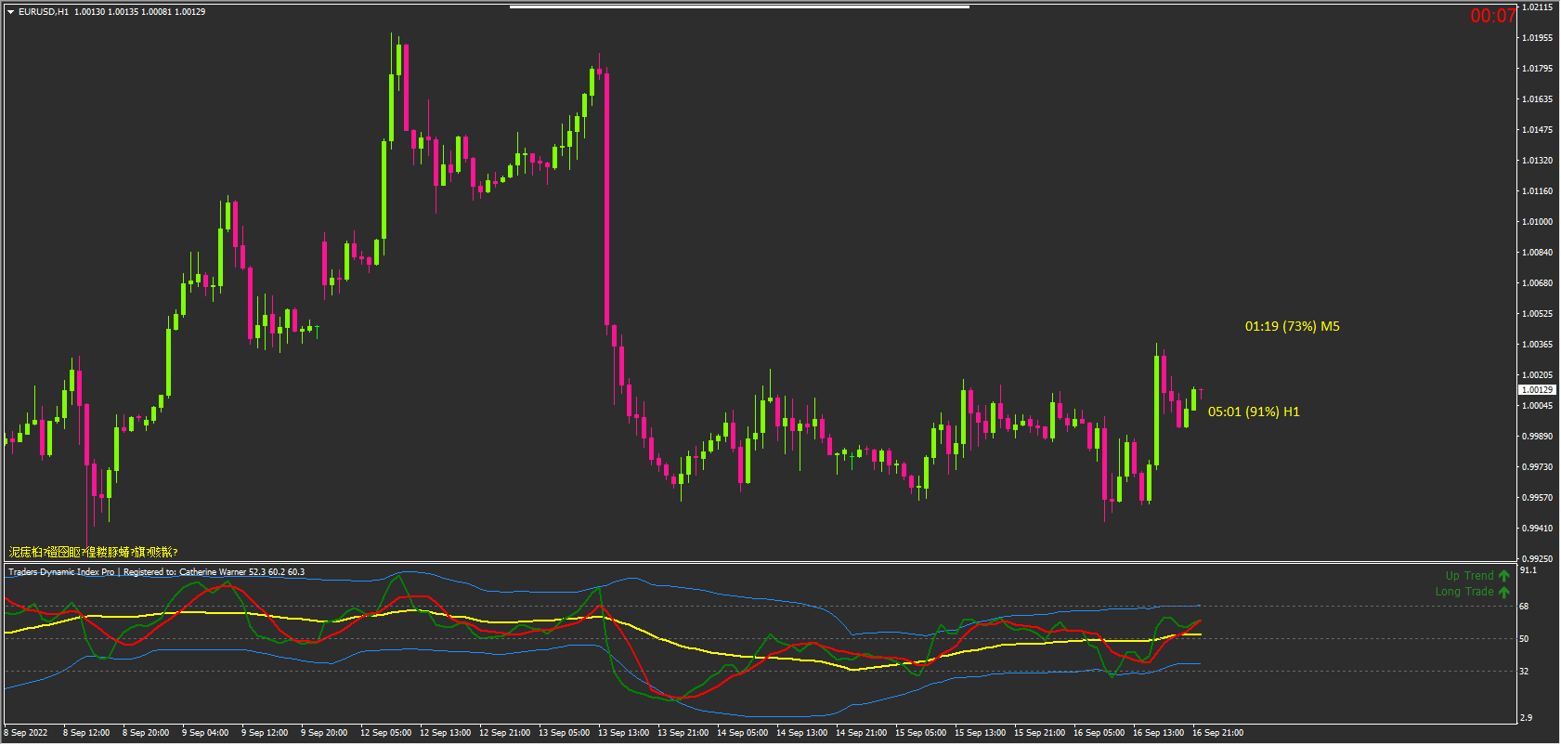Click the indicator level 32 scale label
The width and height of the screenshot is (1561, 745).
pos(1524,672)
